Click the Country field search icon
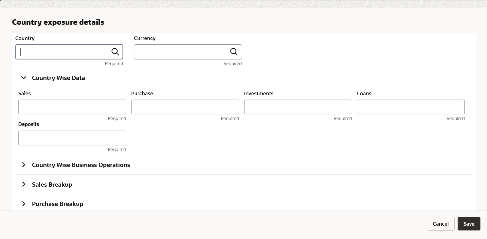This screenshot has height=239, width=487. (115, 51)
